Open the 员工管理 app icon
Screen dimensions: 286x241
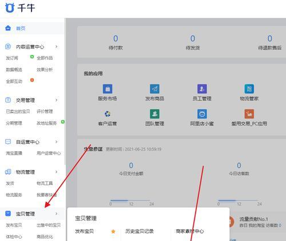click(202, 89)
